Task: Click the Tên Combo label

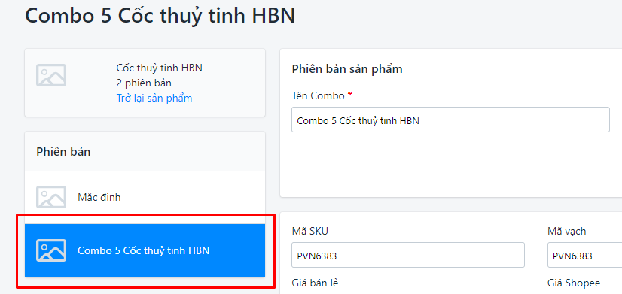Action: coord(318,95)
